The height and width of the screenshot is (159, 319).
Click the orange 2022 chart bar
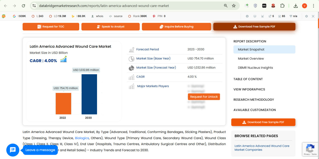pos(63,104)
